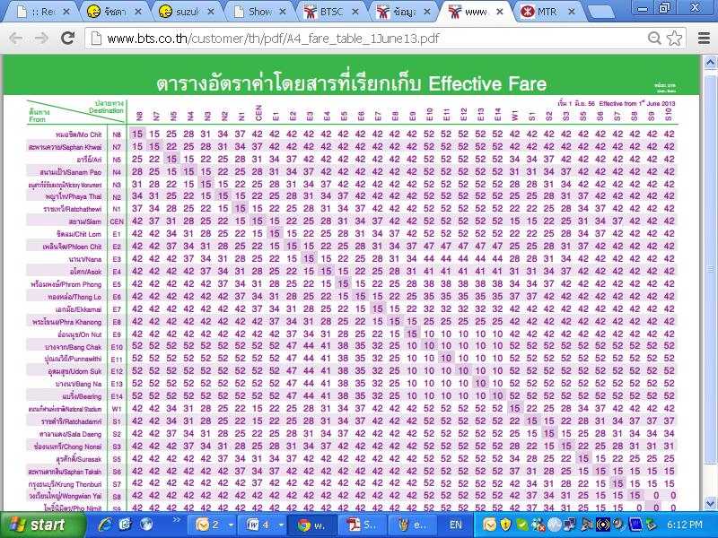Open the Word taskbar group with '4'
Image resolution: width=718 pixels, height=538 pixels.
click(258, 525)
